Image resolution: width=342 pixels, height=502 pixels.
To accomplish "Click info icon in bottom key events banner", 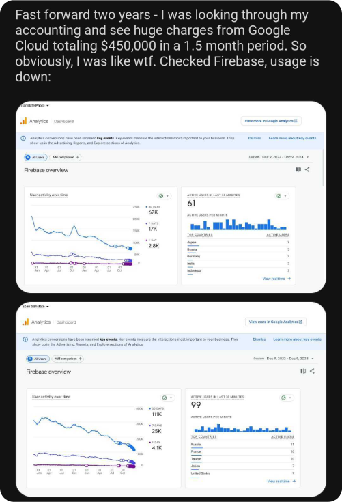I will pyautogui.click(x=25, y=339).
